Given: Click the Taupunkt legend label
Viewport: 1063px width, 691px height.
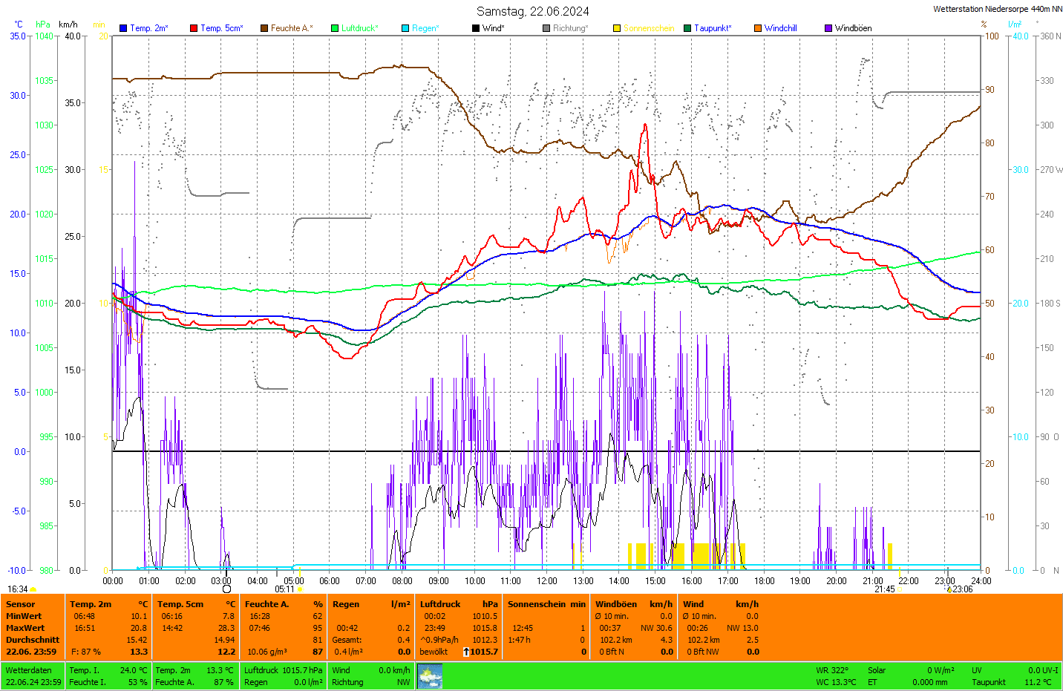Looking at the screenshot, I should point(713,28).
